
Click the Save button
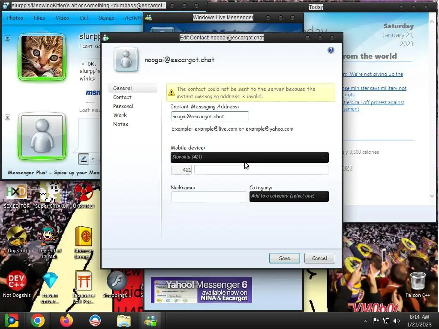pyautogui.click(x=285, y=258)
